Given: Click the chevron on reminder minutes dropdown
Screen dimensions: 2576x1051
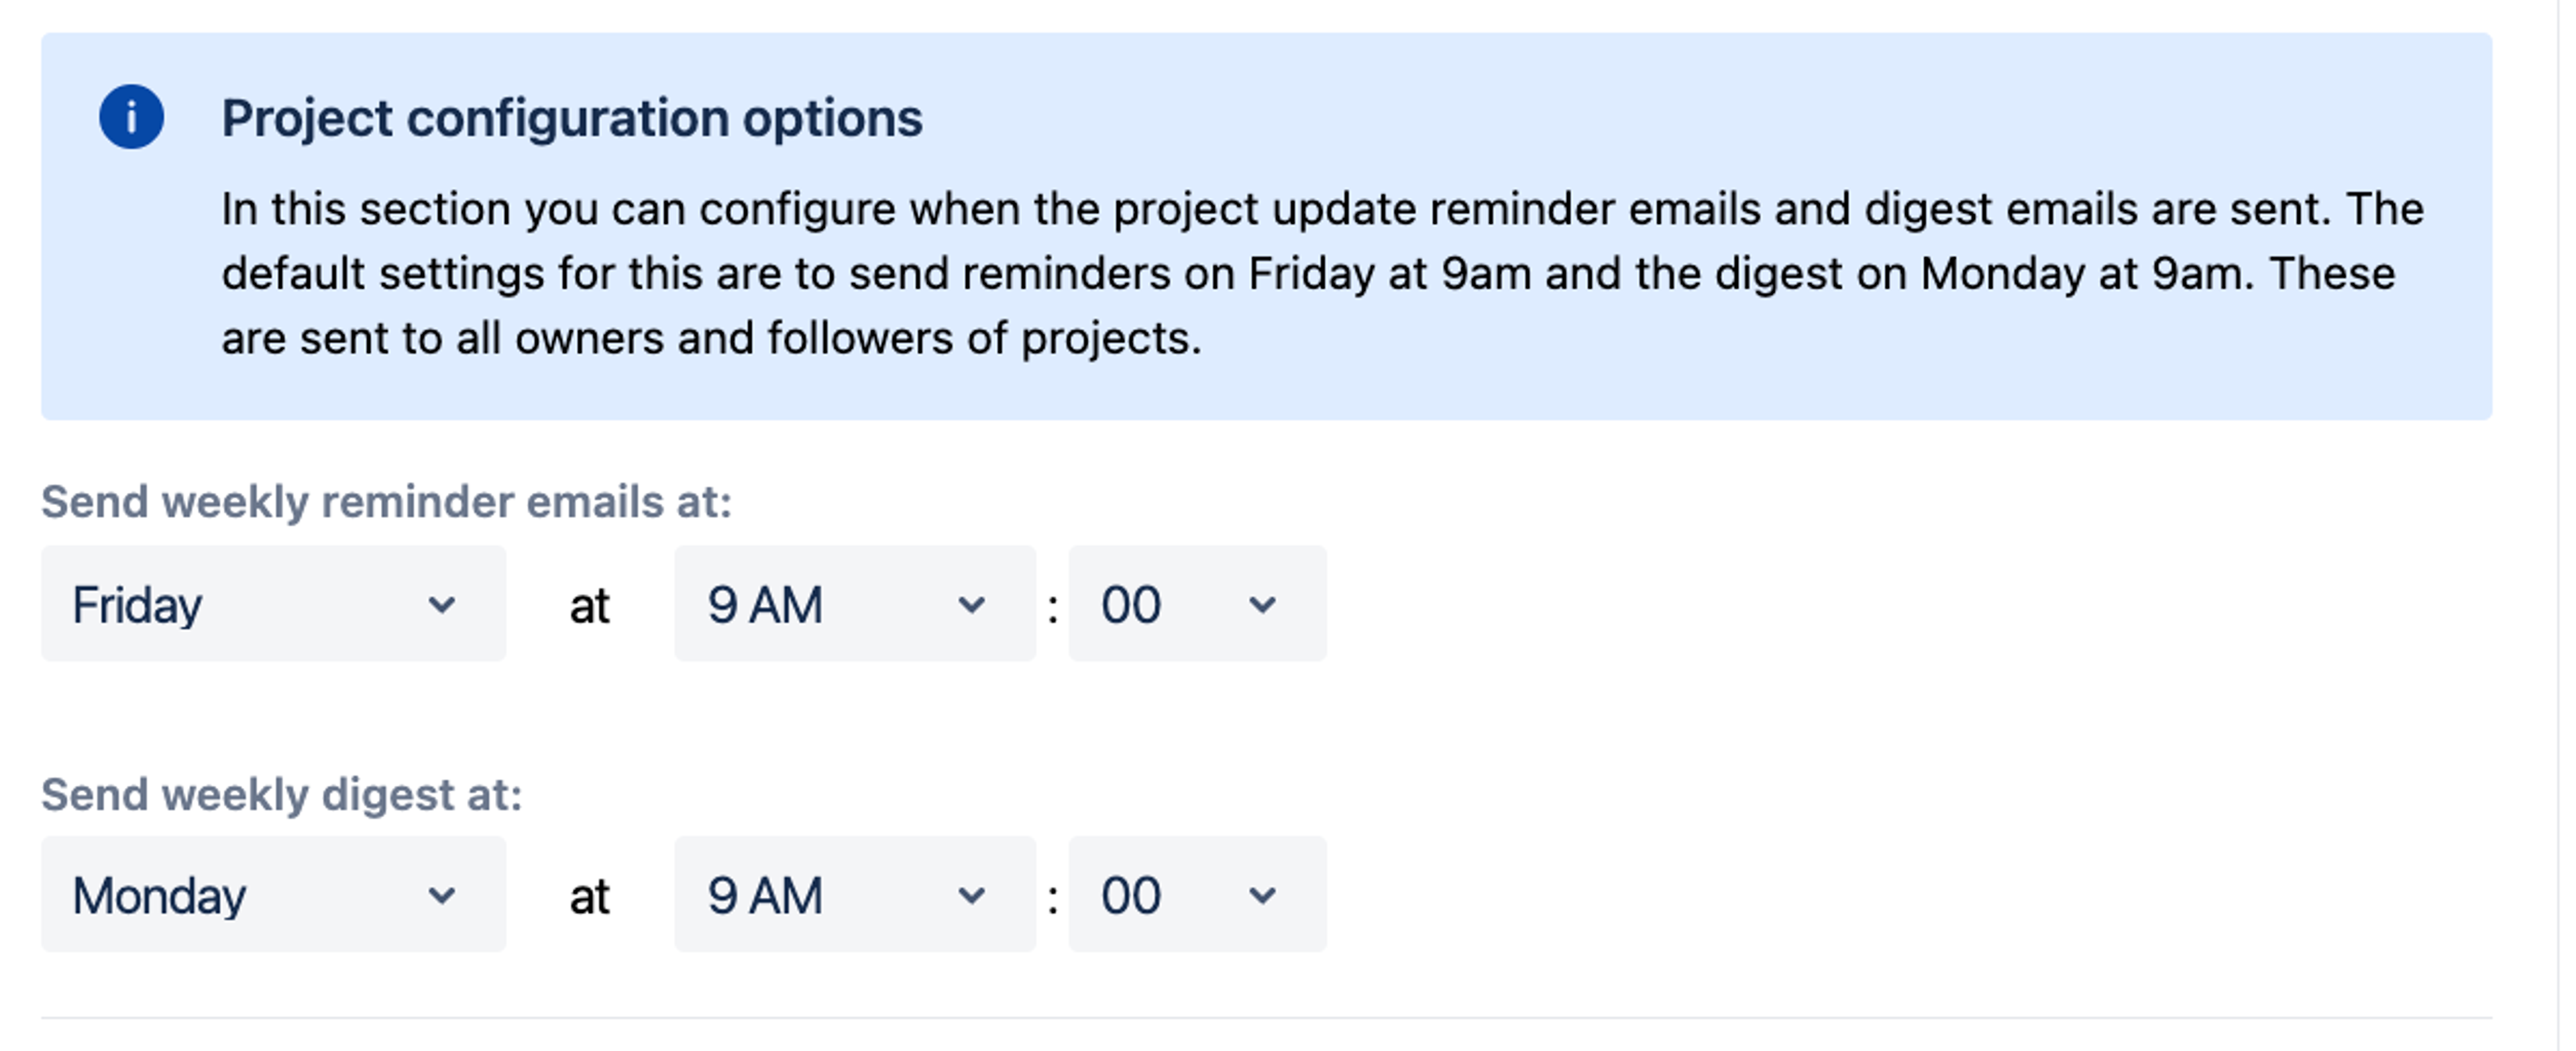Looking at the screenshot, I should 1262,604.
